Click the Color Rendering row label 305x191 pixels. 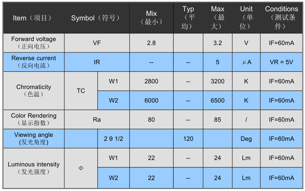pos(33,119)
